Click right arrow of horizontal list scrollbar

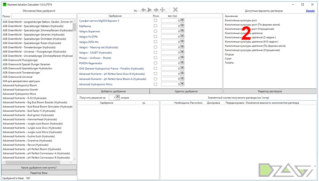71,162
